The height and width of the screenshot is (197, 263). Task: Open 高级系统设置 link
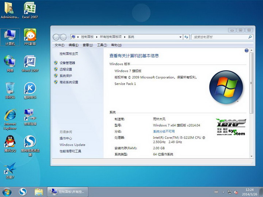pos(69,82)
